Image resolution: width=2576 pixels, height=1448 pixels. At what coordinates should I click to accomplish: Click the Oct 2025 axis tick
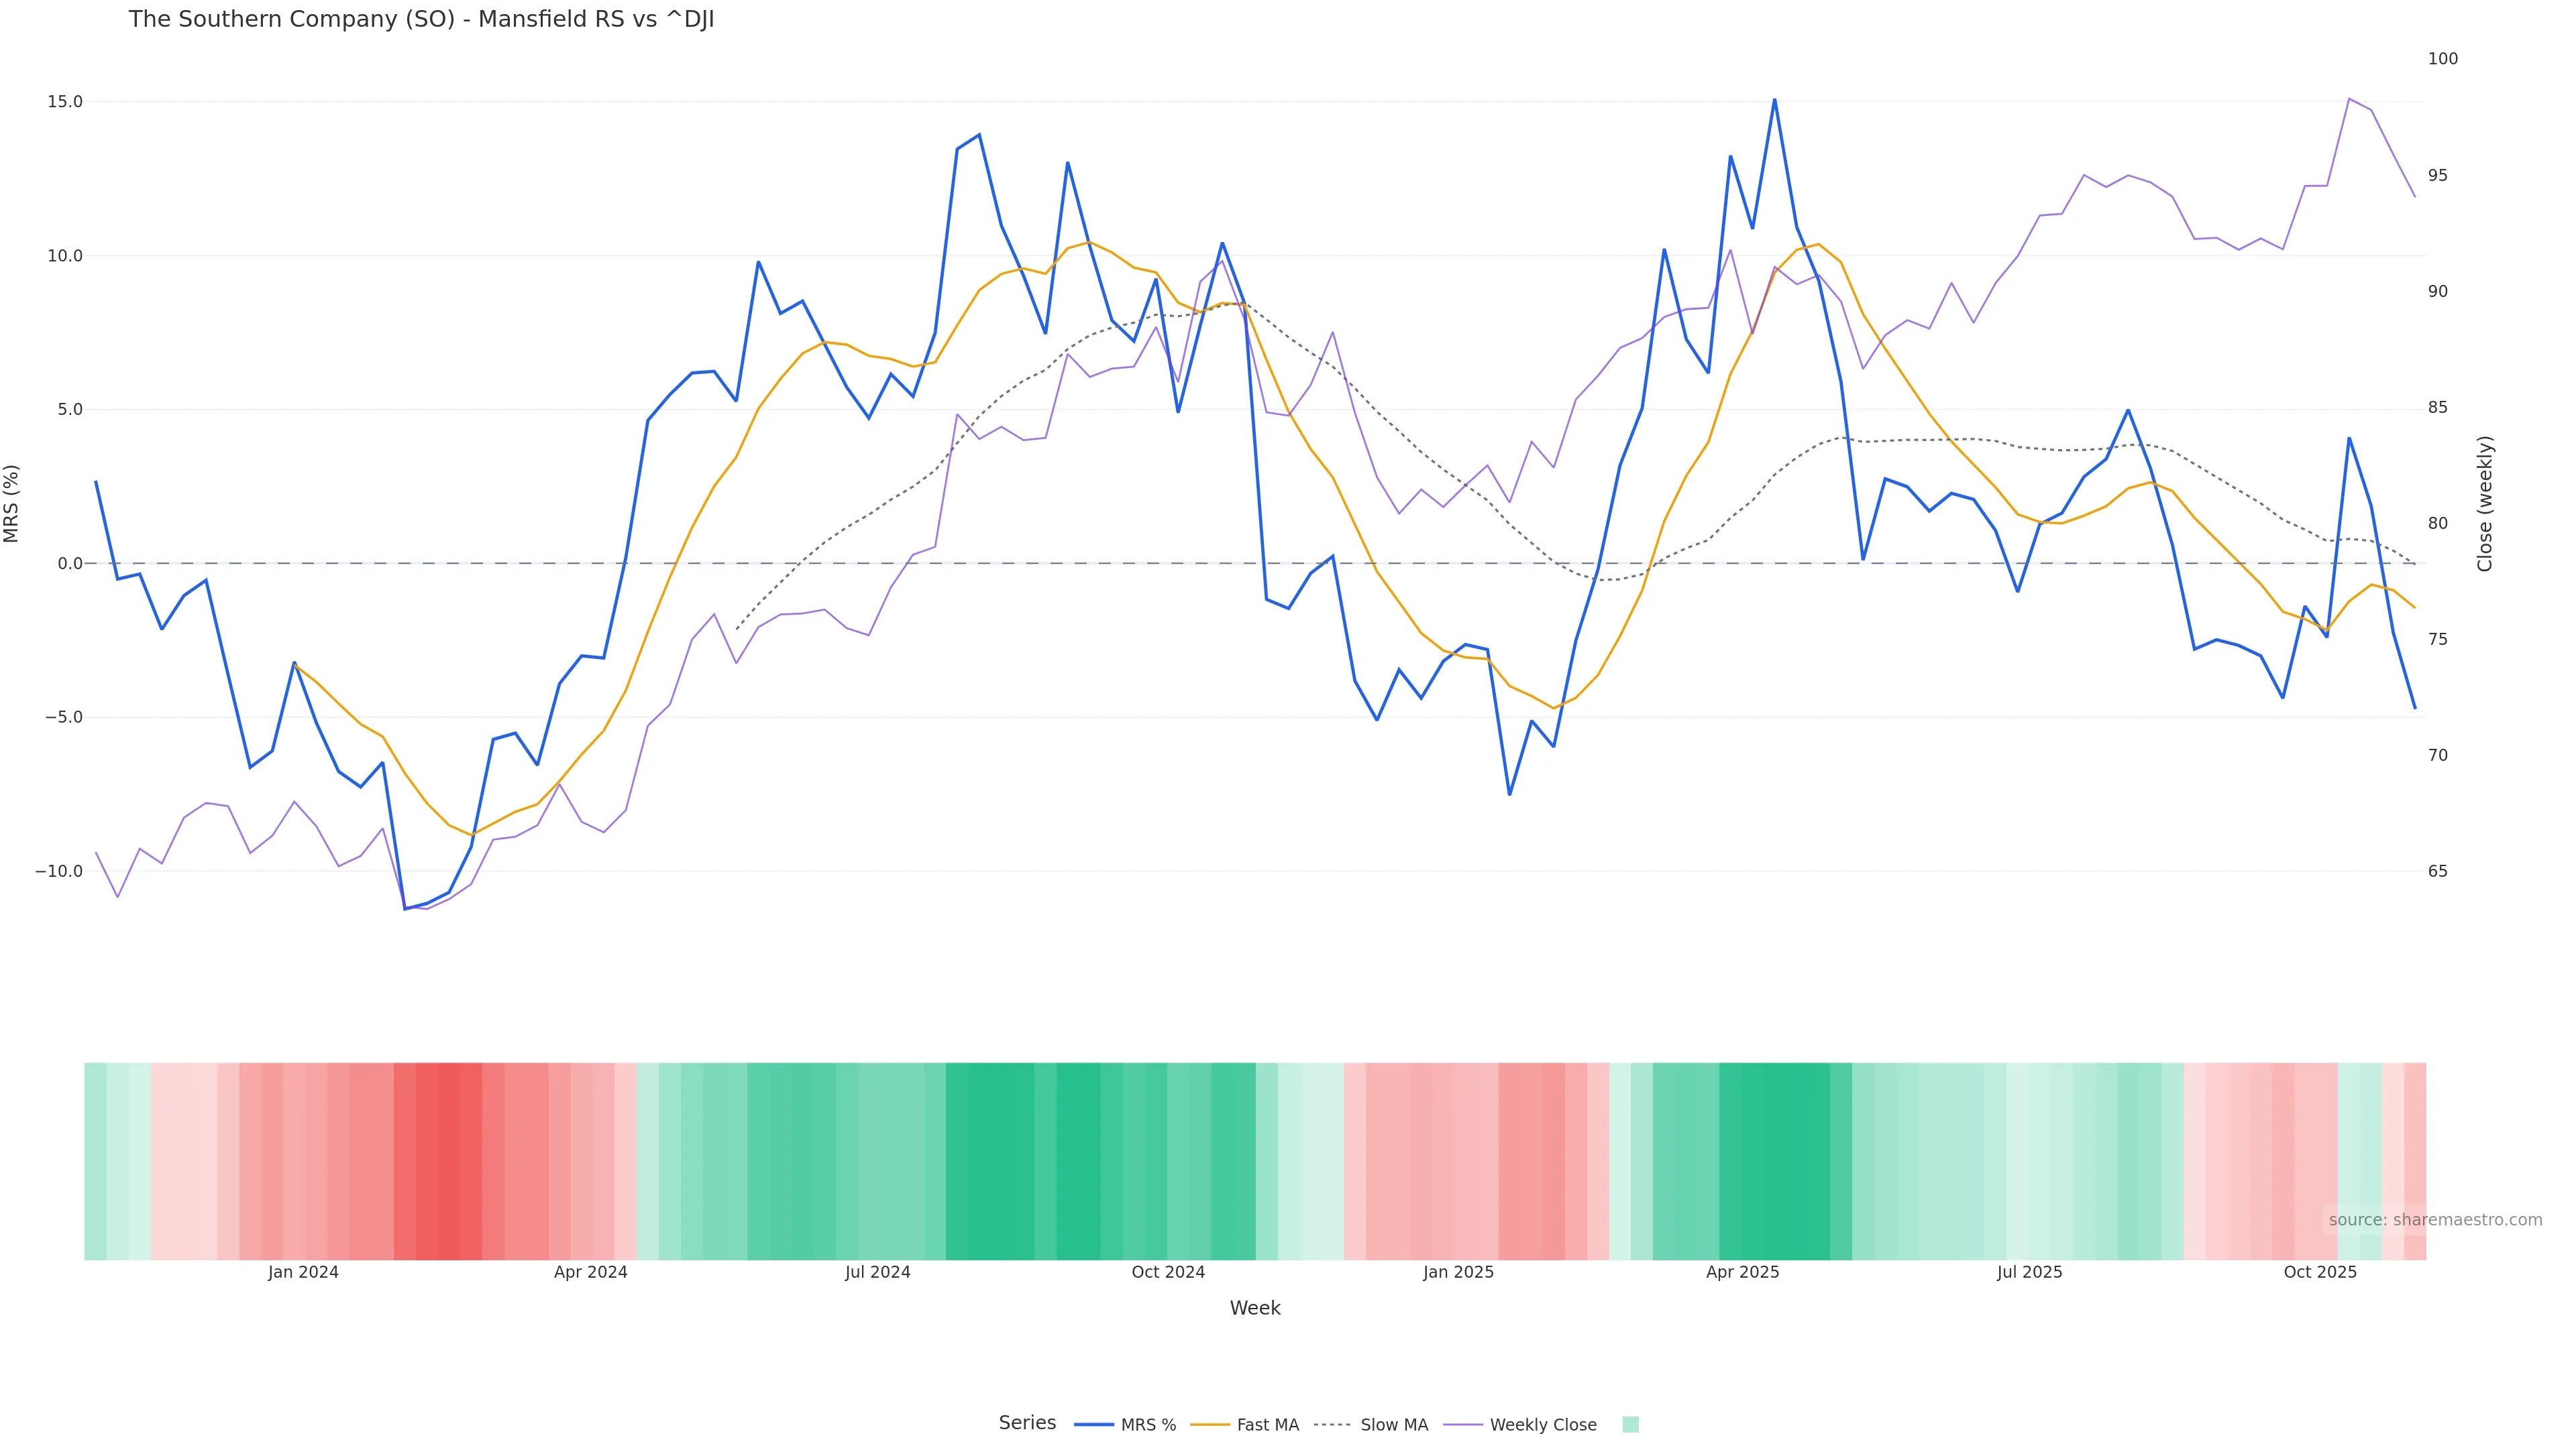[2320, 1273]
